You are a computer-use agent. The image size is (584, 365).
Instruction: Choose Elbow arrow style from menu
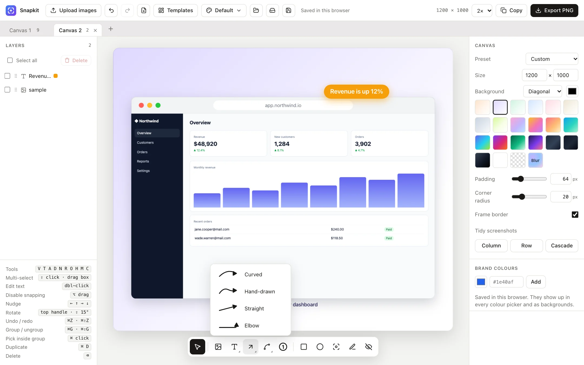click(x=251, y=326)
